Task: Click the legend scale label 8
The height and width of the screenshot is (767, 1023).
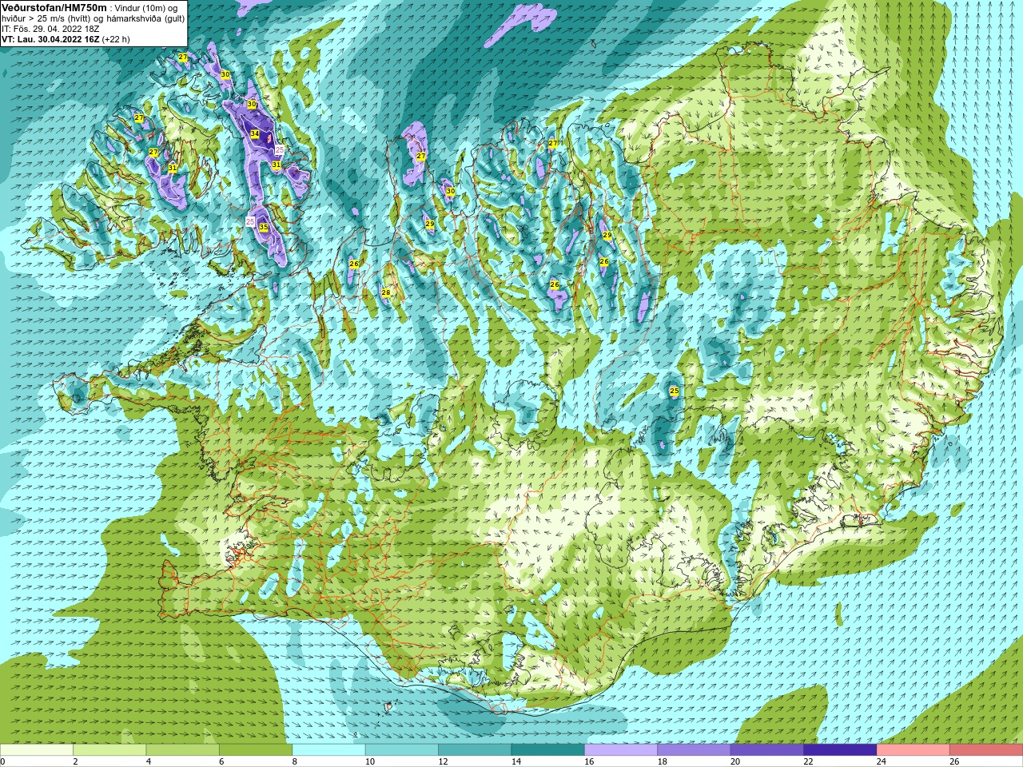Action: coord(295,761)
